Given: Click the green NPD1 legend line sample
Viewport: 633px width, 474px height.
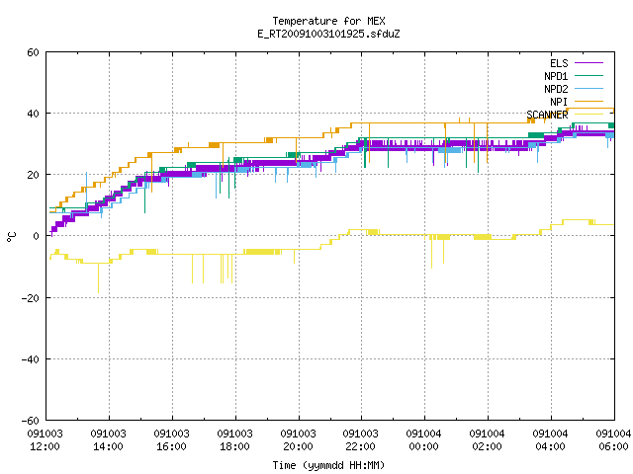Looking at the screenshot, I should coord(588,76).
